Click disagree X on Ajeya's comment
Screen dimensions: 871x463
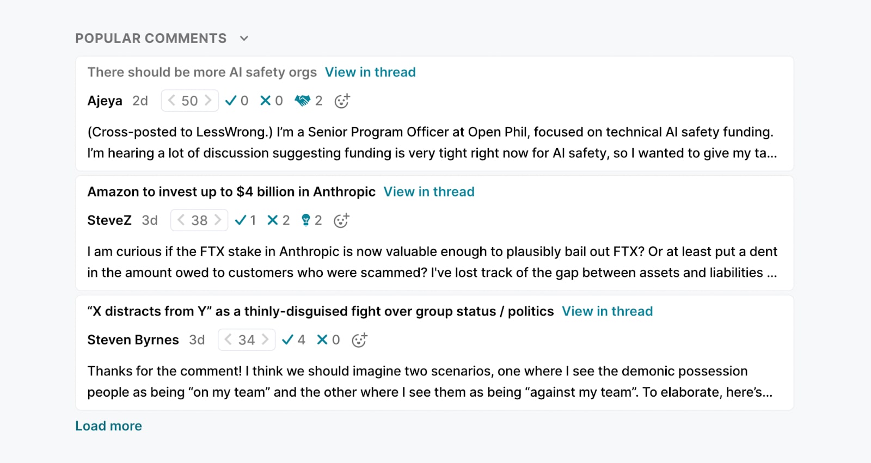(266, 101)
